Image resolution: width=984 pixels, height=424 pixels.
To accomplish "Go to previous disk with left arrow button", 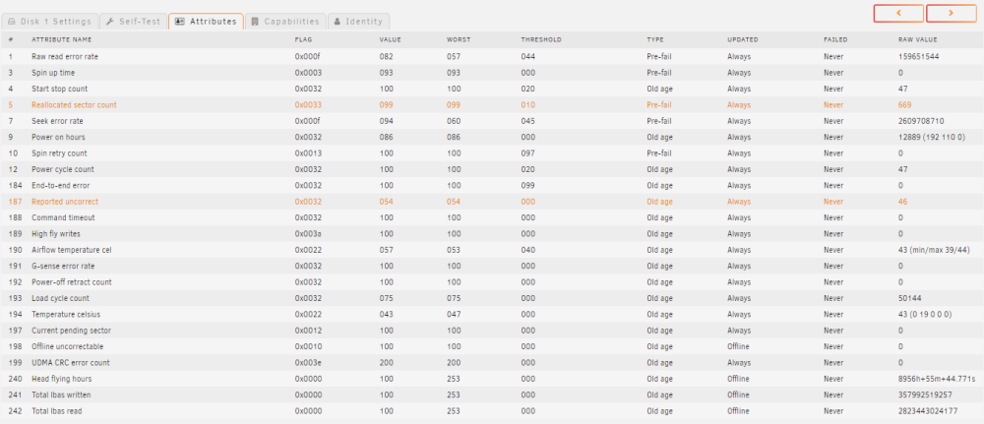I will tap(898, 13).
